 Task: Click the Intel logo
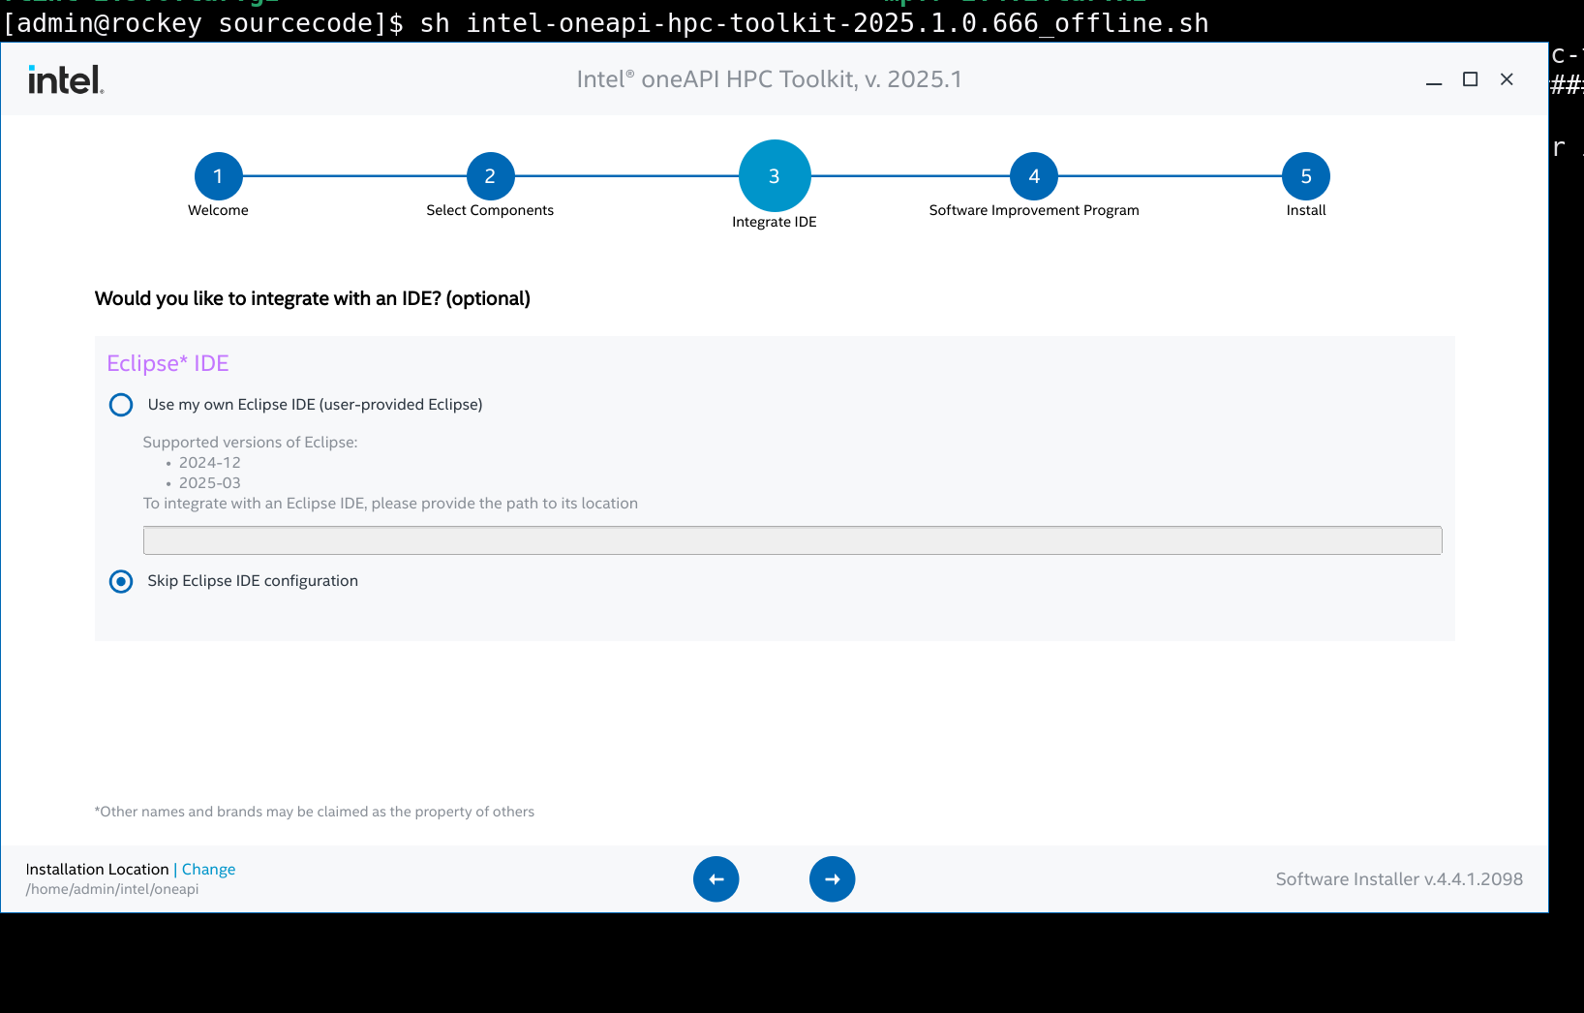pyautogui.click(x=66, y=79)
